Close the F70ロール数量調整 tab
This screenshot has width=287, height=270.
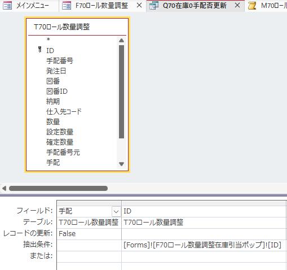coord(139,6)
